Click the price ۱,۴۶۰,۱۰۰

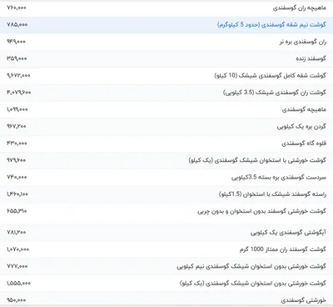[x=17, y=194]
